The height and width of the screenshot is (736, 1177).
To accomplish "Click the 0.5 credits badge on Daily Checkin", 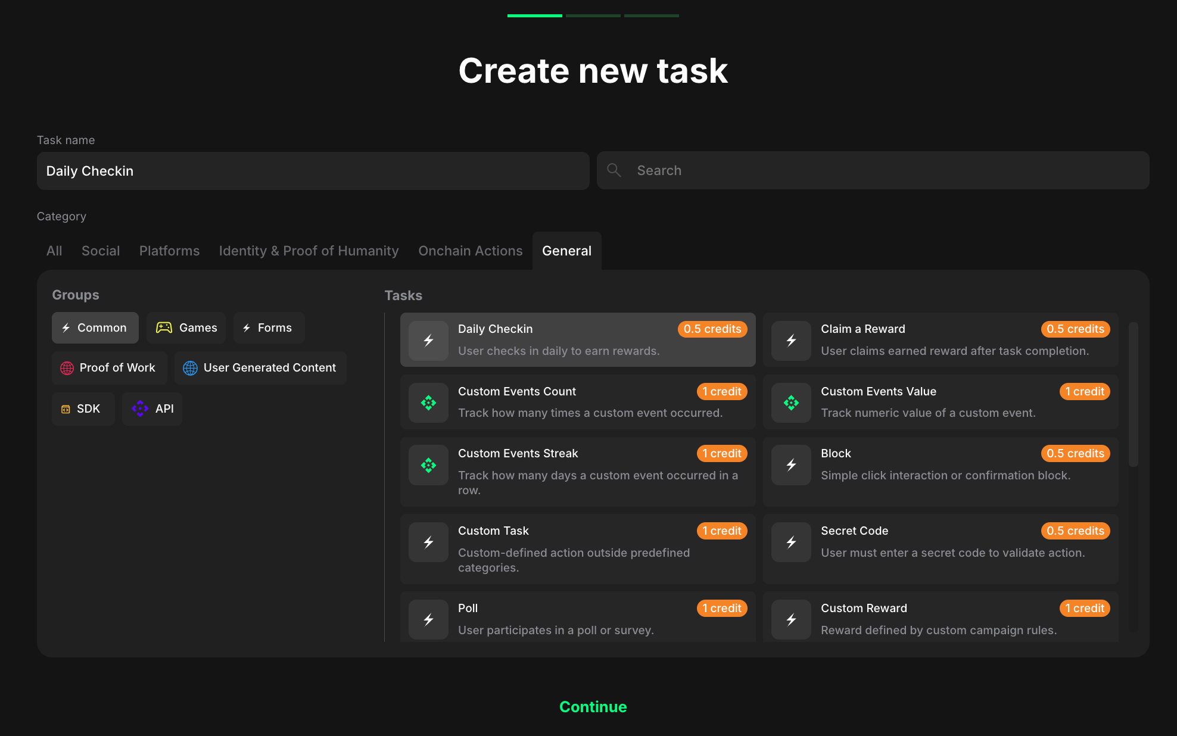I will (712, 329).
